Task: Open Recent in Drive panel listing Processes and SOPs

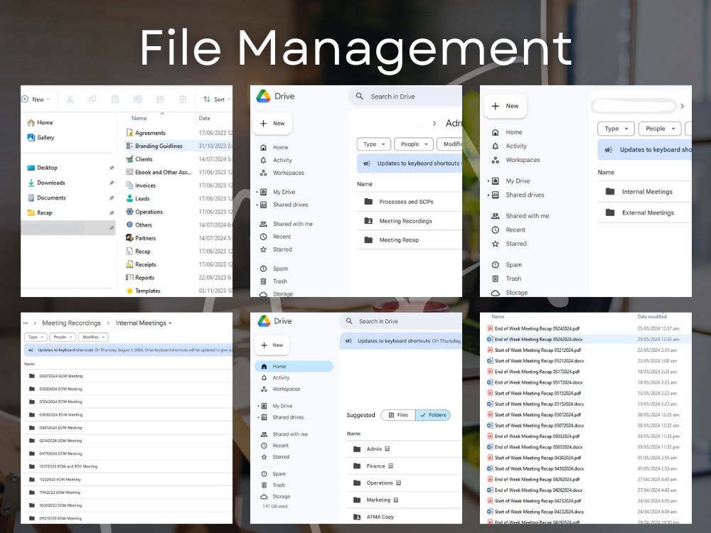Action: [275, 237]
